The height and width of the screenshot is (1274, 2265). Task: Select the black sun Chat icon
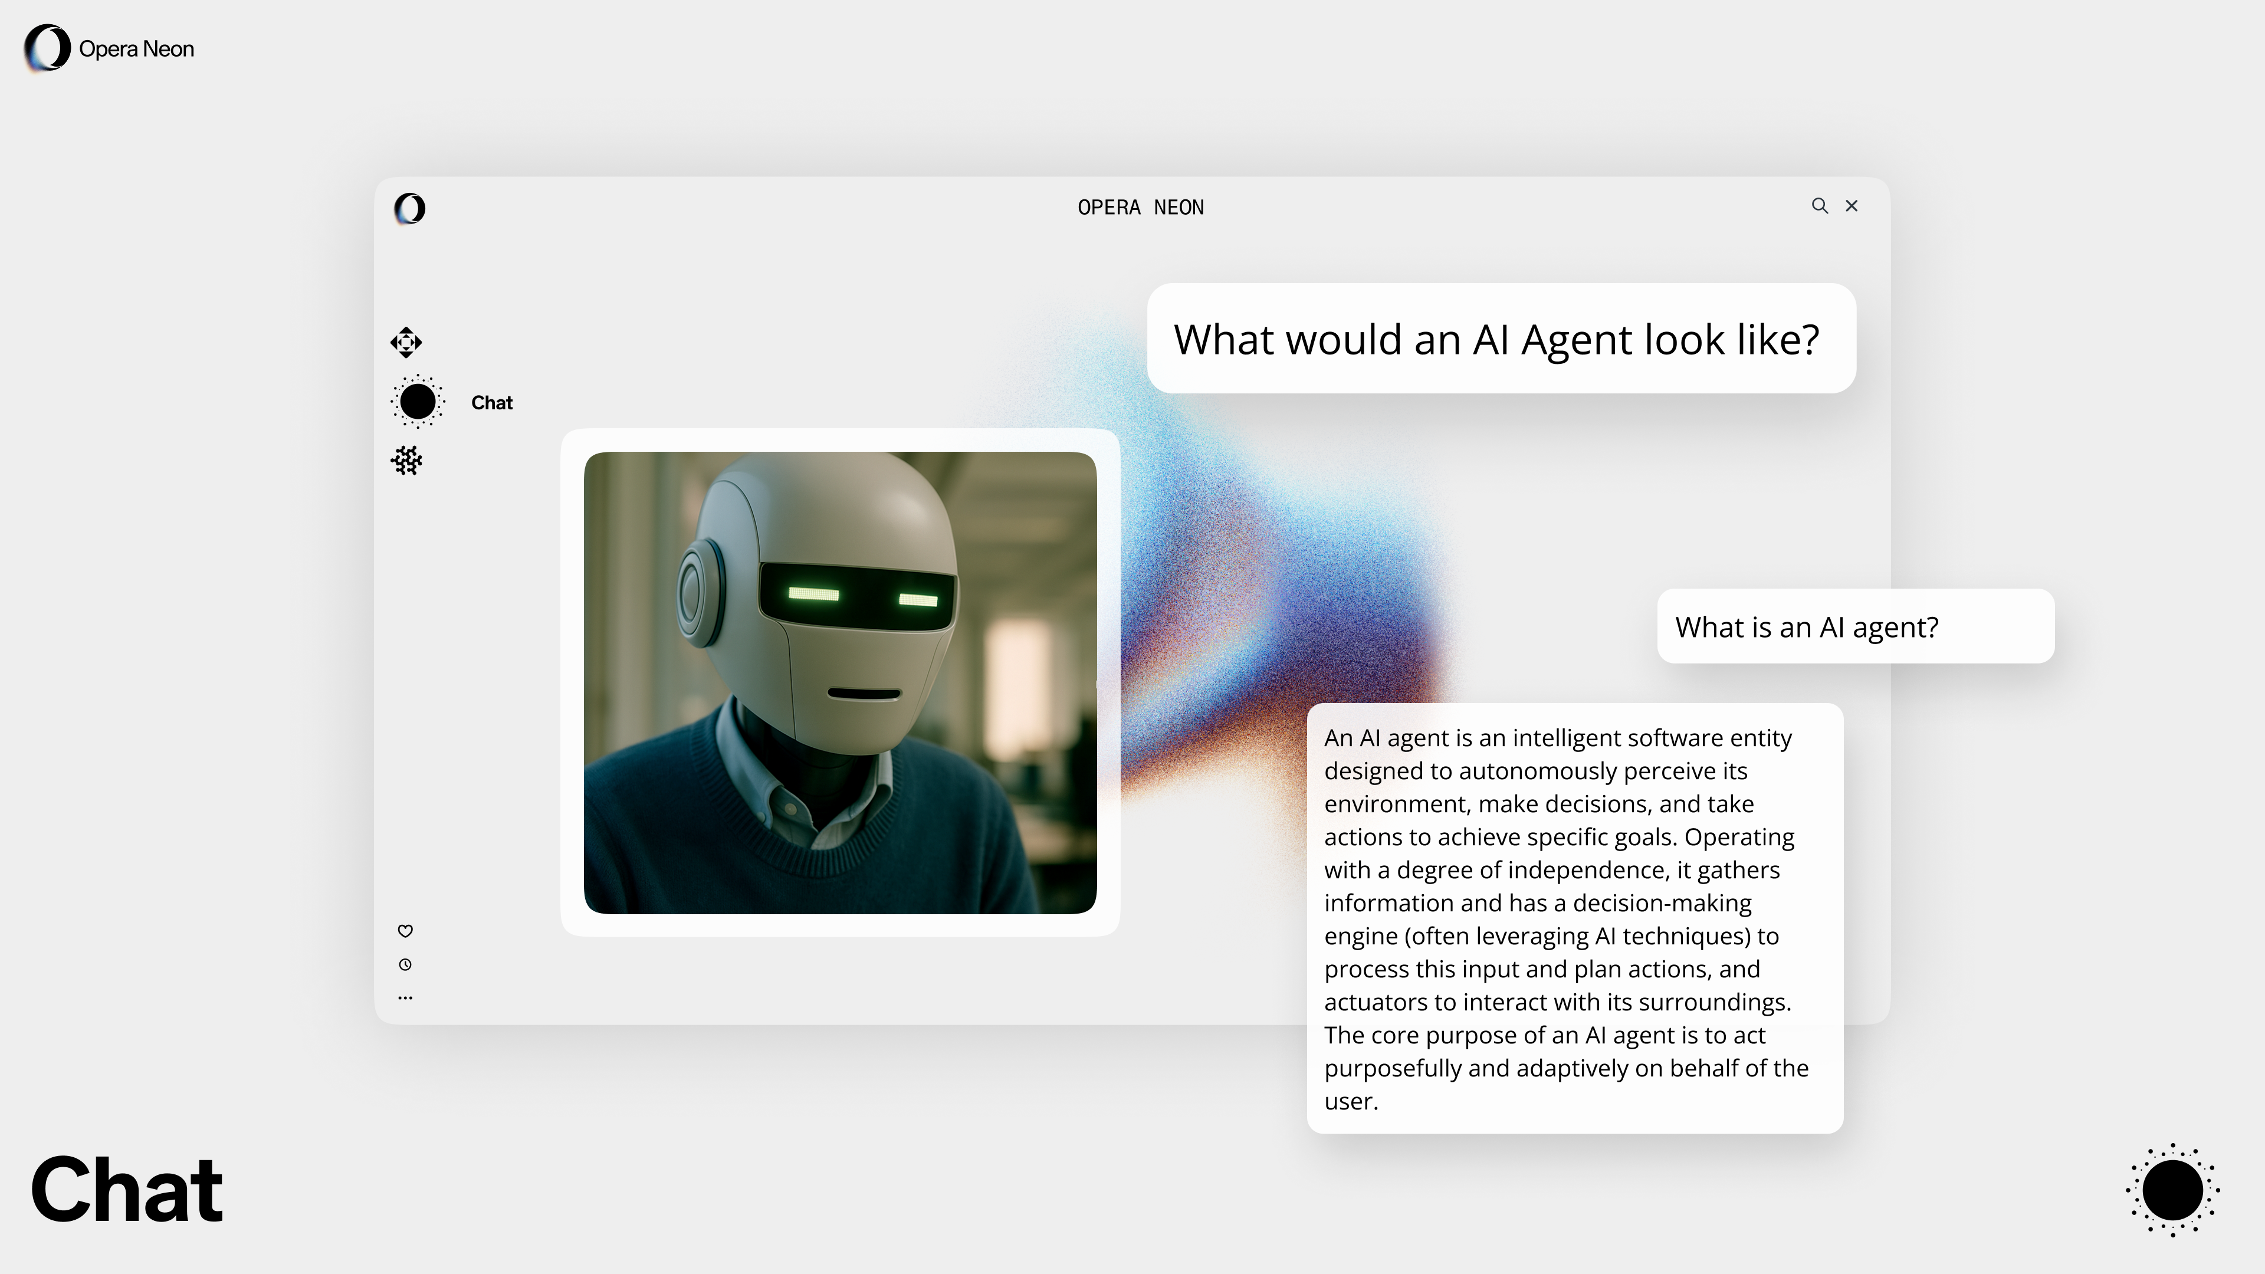coord(418,402)
